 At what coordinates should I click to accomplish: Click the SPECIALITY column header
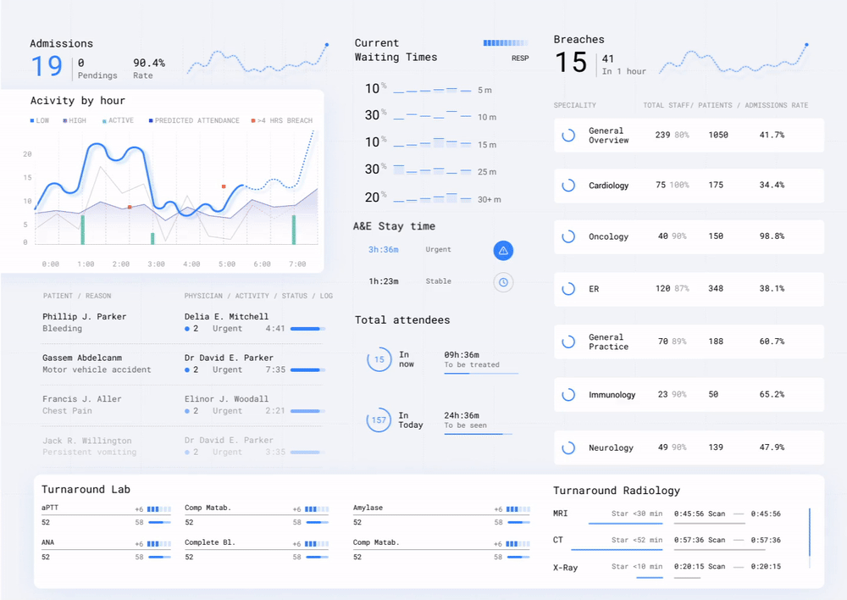575,105
